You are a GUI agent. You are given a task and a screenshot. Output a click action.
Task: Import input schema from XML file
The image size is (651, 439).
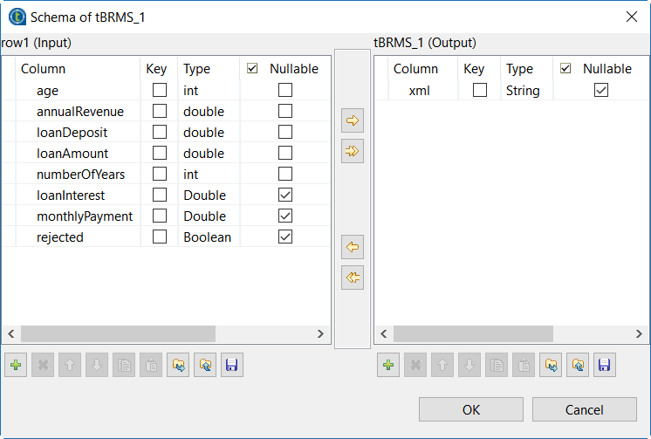[178, 366]
